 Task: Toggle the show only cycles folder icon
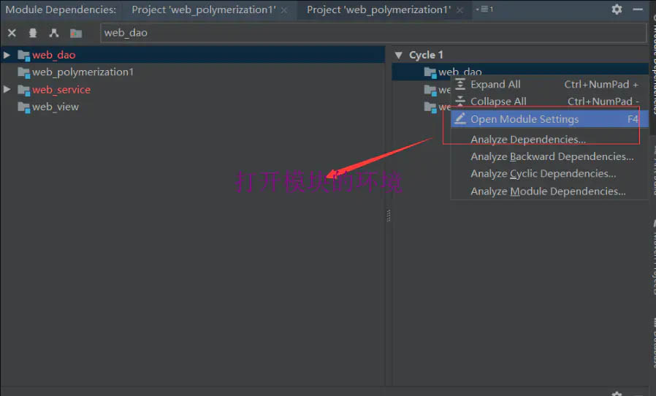click(x=76, y=33)
